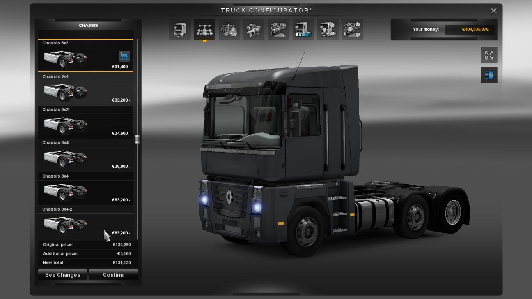Screen dimensions: 532x299
Task: Select the Chassis 8x4-2 thumbnail
Action: click(x=66, y=225)
